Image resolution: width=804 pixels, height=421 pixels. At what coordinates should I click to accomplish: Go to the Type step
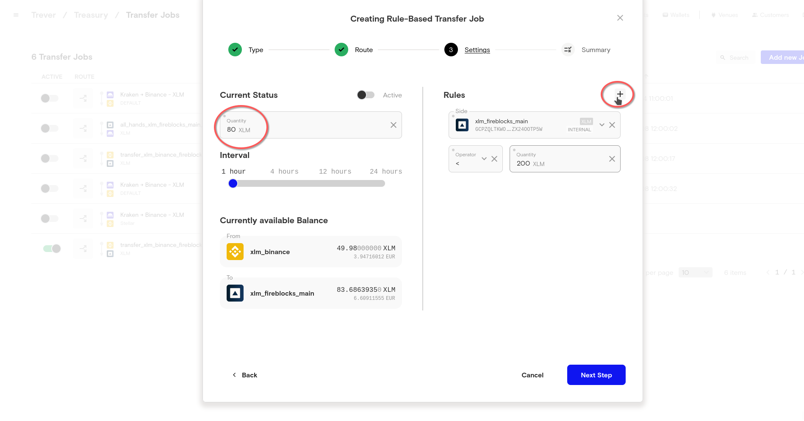[x=235, y=50]
